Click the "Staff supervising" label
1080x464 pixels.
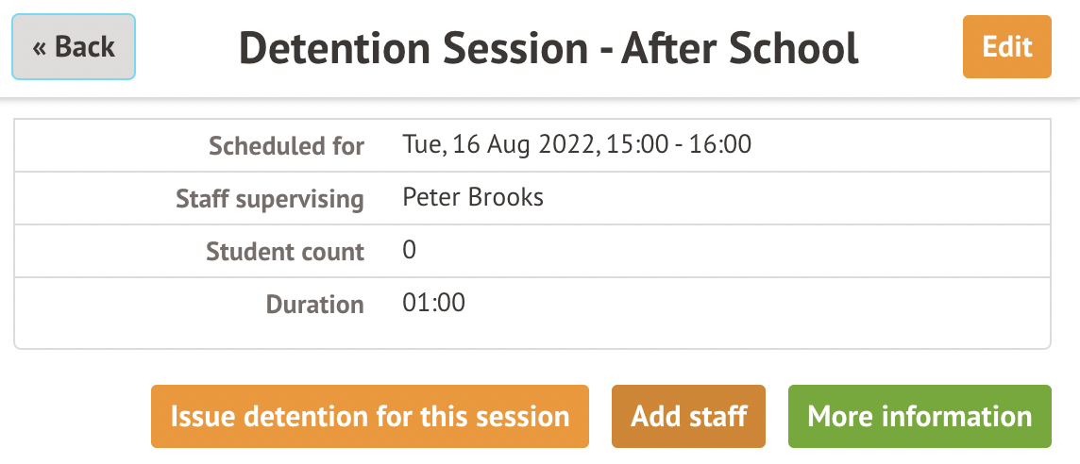270,199
